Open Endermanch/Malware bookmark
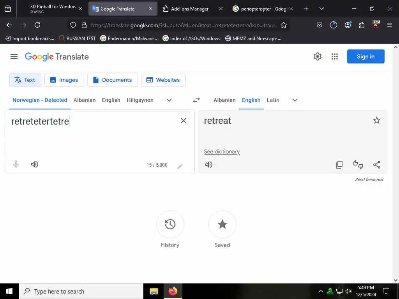 129,39
